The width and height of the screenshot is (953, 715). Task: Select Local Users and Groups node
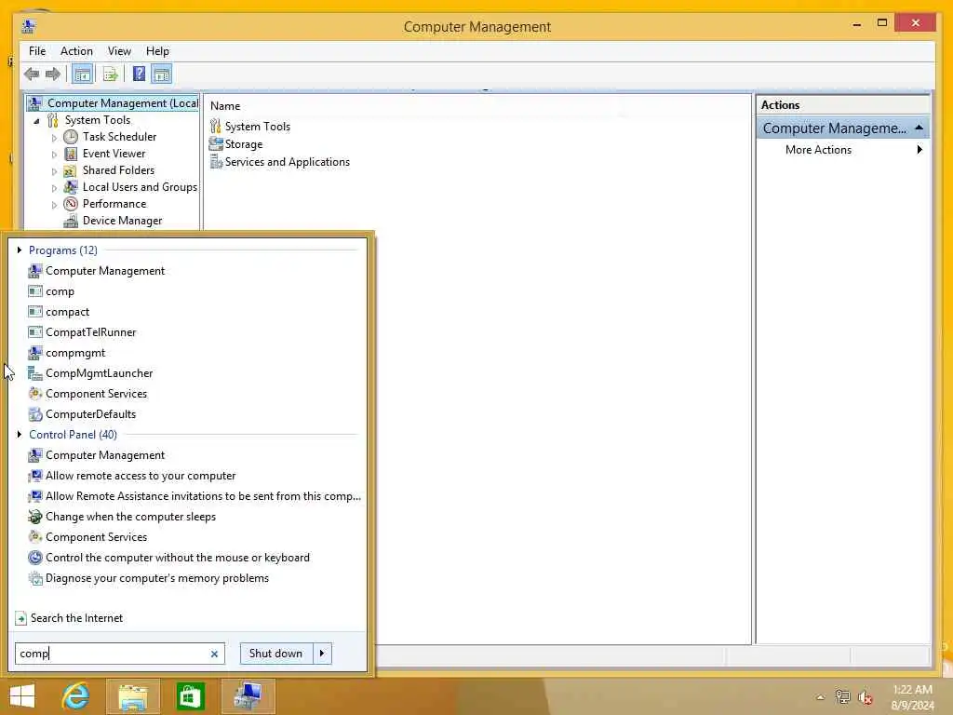point(140,187)
